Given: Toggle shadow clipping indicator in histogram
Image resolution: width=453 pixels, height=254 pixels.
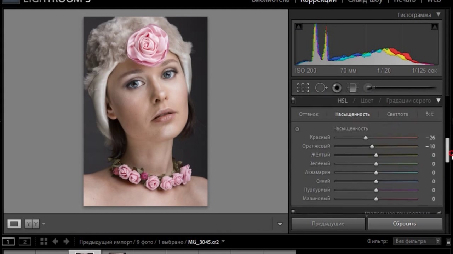Looking at the screenshot, I should pos(299,27).
